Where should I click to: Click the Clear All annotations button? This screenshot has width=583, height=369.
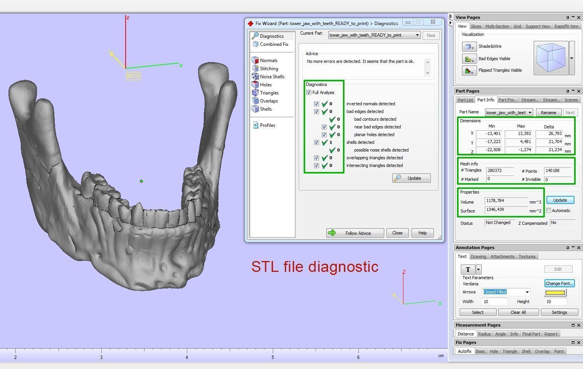click(x=518, y=312)
